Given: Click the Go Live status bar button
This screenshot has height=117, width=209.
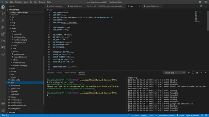Looking at the screenshot, I should click(x=180, y=115).
